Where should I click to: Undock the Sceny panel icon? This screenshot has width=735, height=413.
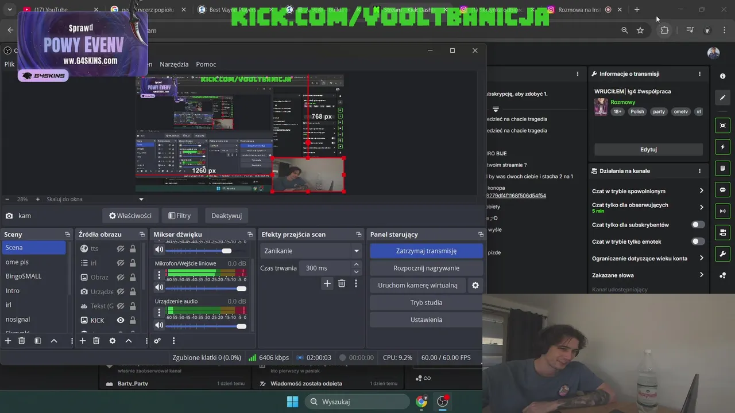(68, 234)
